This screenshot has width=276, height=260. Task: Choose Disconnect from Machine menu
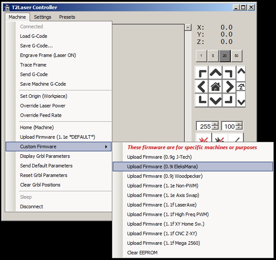pos(58,207)
